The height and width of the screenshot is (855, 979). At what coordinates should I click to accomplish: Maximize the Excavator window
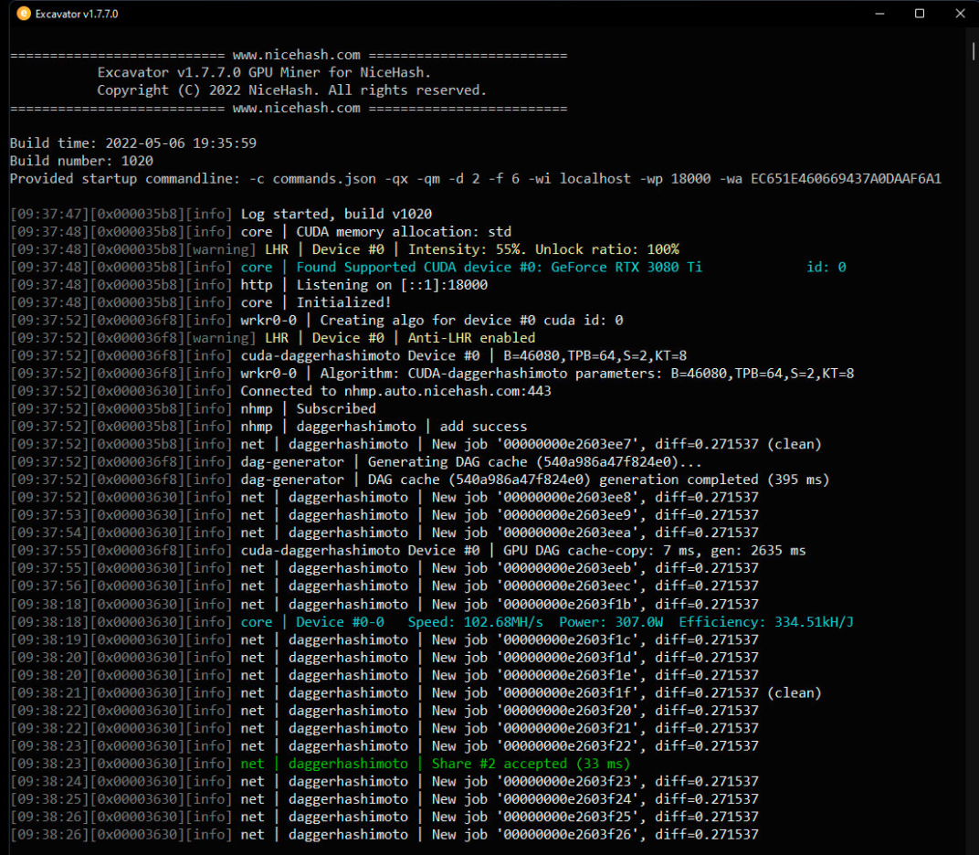tap(920, 14)
